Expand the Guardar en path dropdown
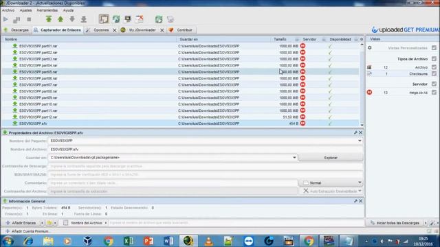Viewport: 440px width, 247px height. point(294,157)
